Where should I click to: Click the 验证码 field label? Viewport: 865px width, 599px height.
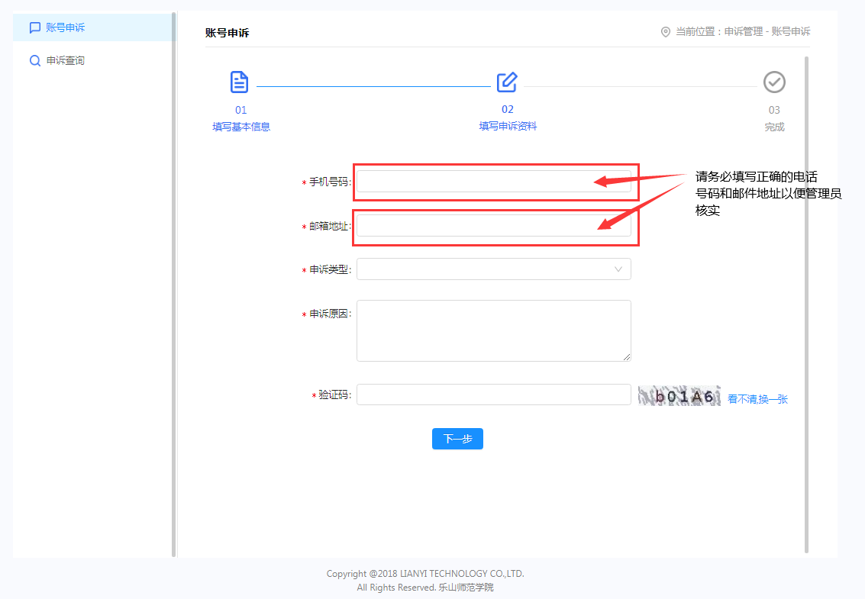pyautogui.click(x=334, y=395)
